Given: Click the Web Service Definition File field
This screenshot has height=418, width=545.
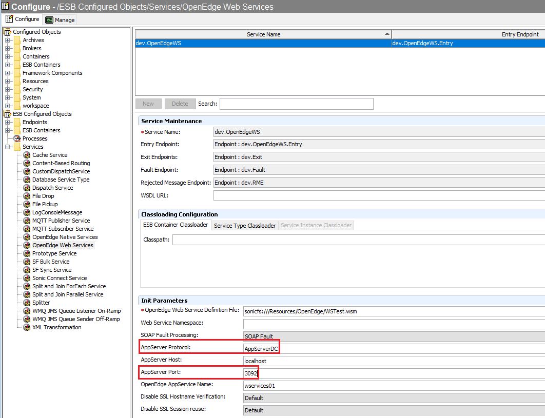Looking at the screenshot, I should (394, 311).
